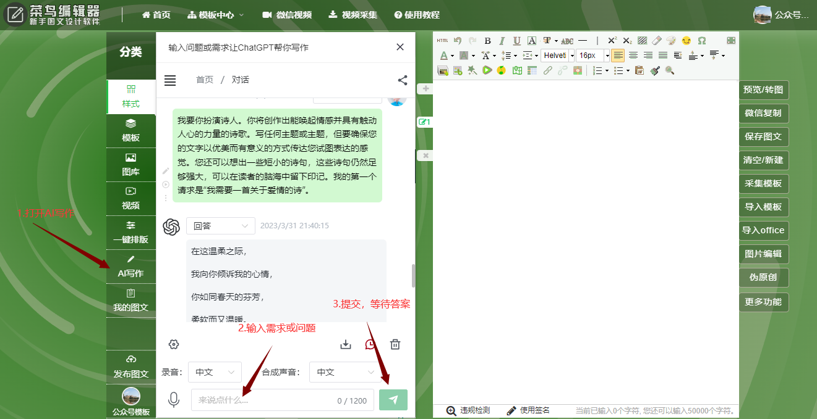Select center text alignment
817x419 pixels.
point(633,56)
